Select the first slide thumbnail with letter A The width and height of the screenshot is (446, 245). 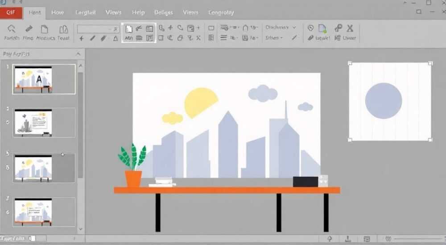(44, 79)
